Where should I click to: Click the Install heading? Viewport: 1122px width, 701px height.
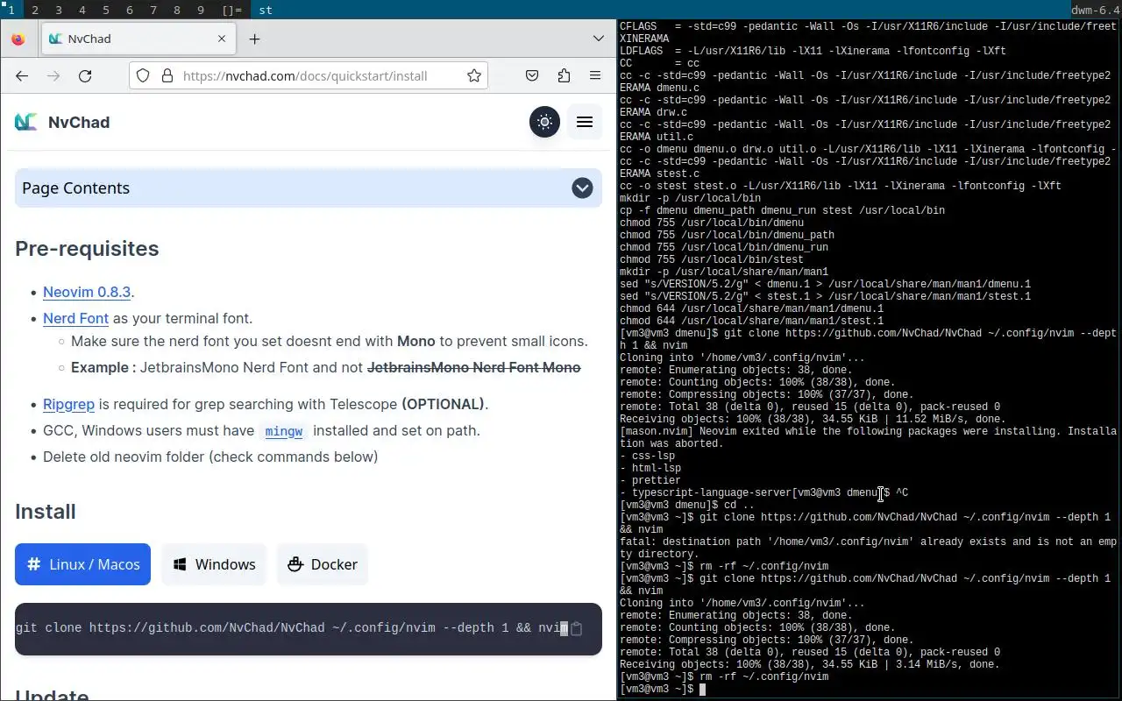tap(46, 512)
